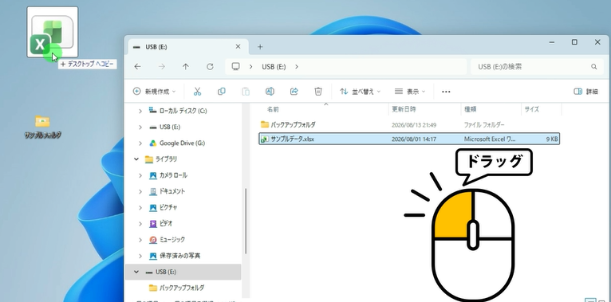Expand the ピクチャ tree node
This screenshot has width=611, height=302.
click(x=140, y=207)
